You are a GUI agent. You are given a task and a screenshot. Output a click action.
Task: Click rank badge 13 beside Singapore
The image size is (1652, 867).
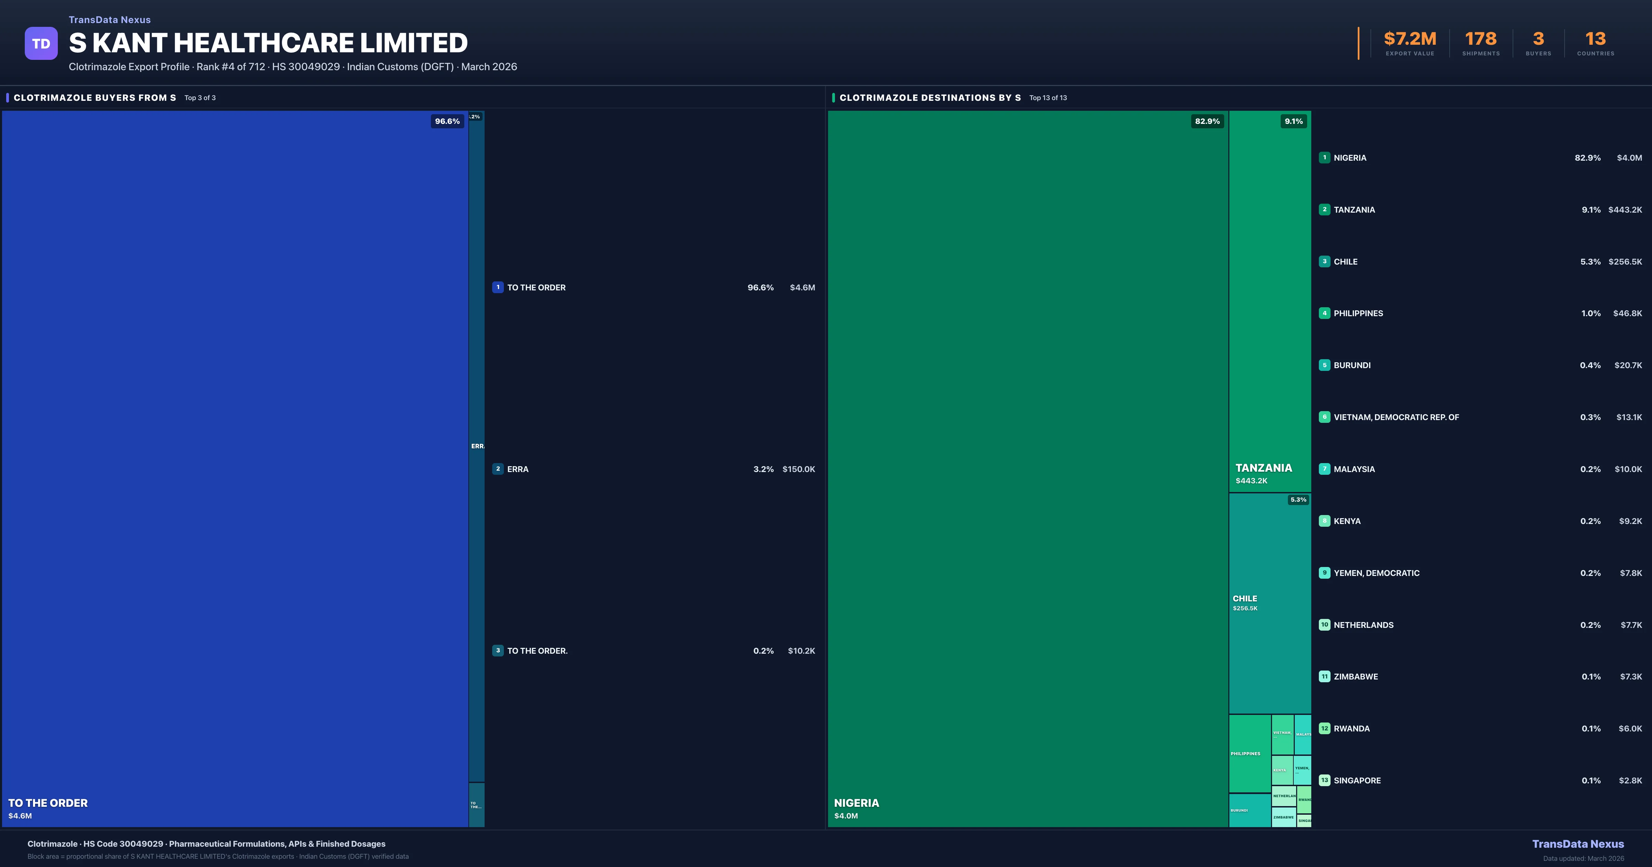pyautogui.click(x=1324, y=780)
